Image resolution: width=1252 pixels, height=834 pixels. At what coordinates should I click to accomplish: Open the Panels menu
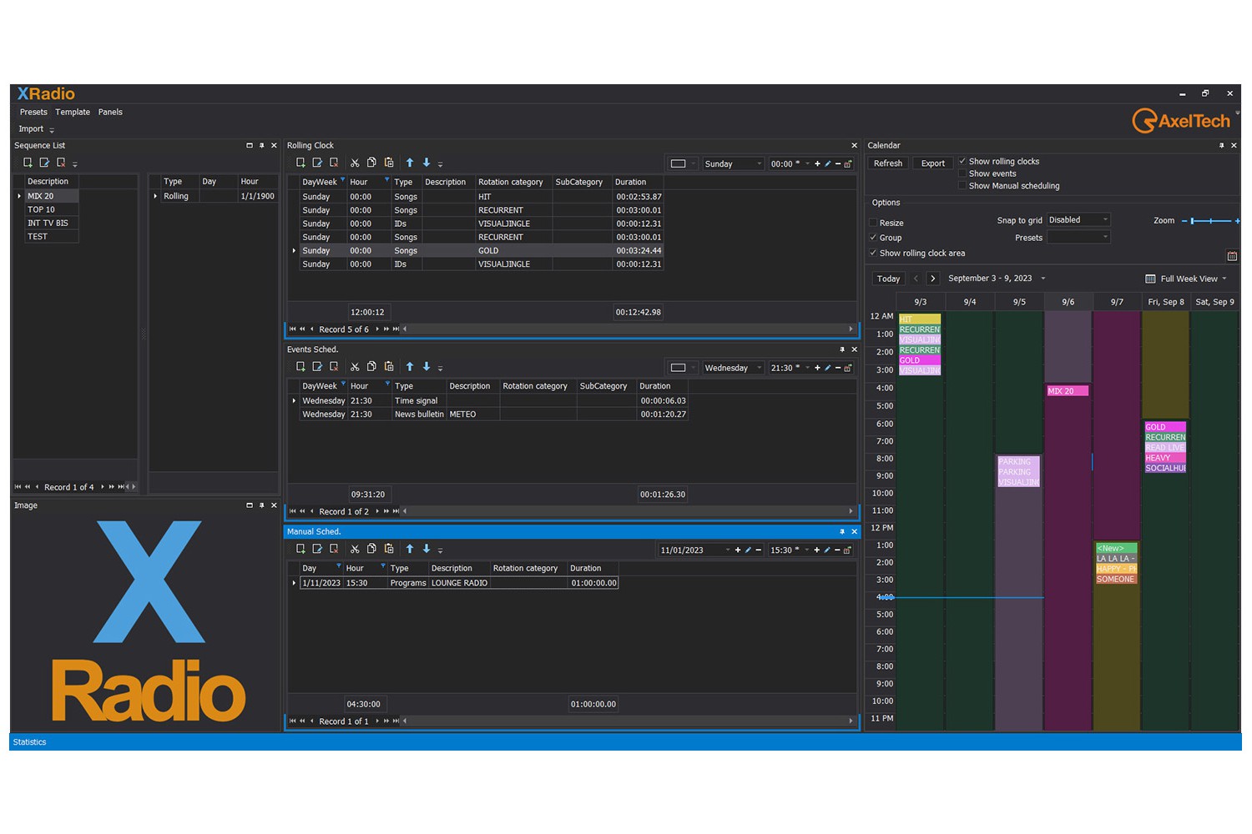110,112
